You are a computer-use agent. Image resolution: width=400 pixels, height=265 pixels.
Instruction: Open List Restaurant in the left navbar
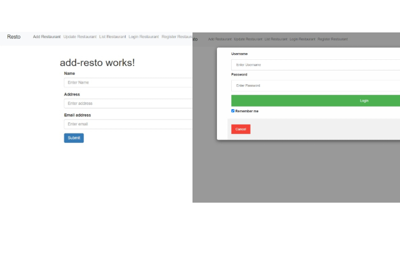click(x=112, y=37)
